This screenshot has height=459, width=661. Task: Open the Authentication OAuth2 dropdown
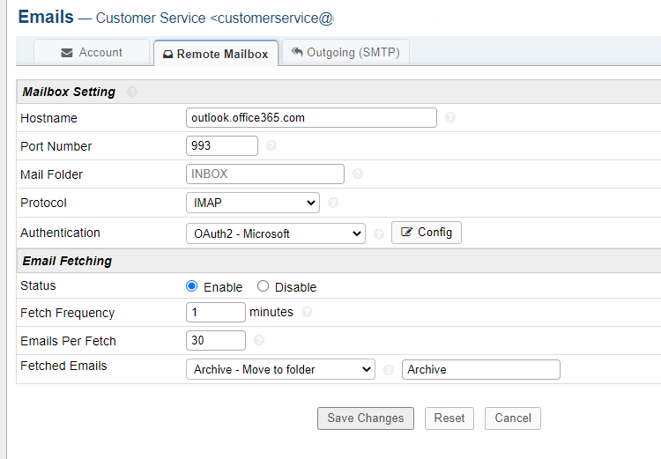click(x=276, y=233)
